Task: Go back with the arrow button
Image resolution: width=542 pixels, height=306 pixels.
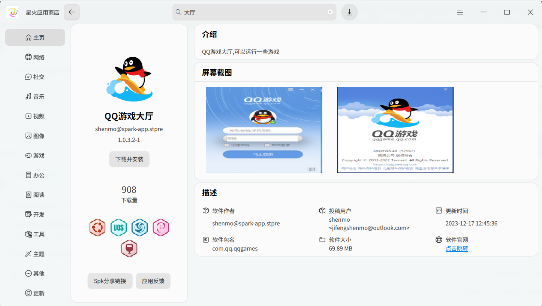Action: (72, 12)
